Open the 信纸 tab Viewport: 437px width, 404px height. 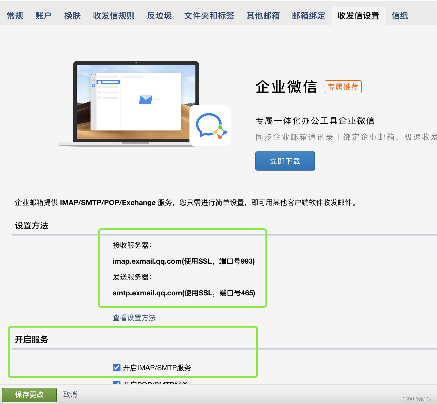[400, 16]
